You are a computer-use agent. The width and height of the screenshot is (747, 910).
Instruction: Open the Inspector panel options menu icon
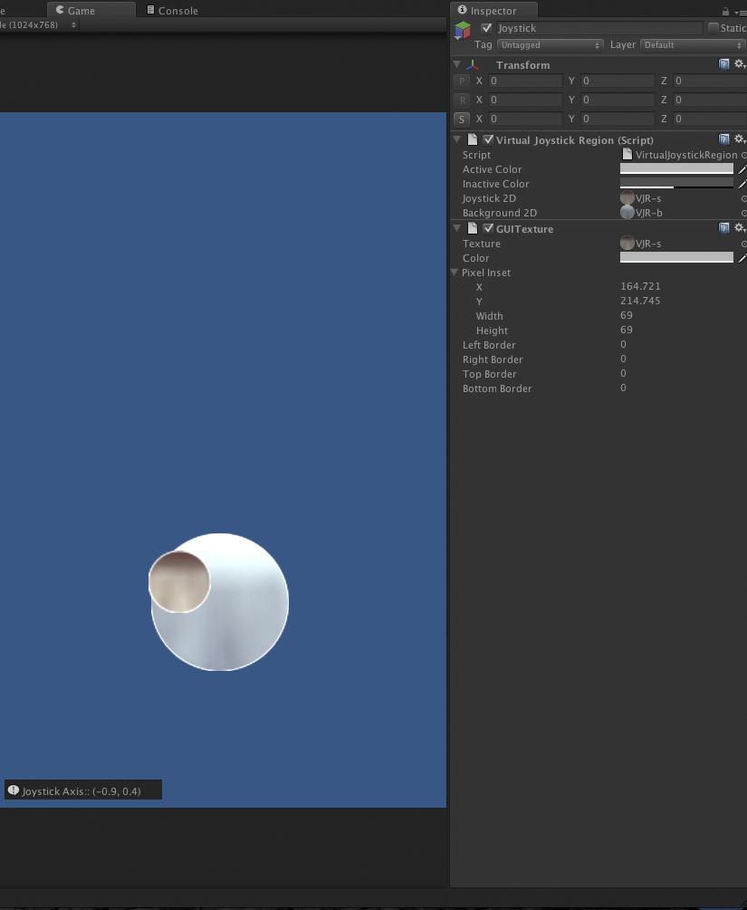coord(740,12)
